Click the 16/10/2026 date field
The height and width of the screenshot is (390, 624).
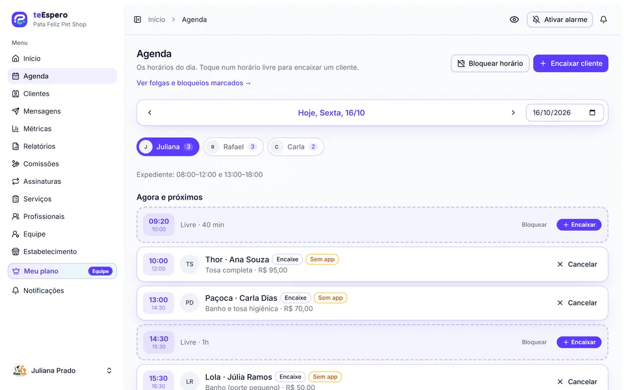click(x=564, y=112)
